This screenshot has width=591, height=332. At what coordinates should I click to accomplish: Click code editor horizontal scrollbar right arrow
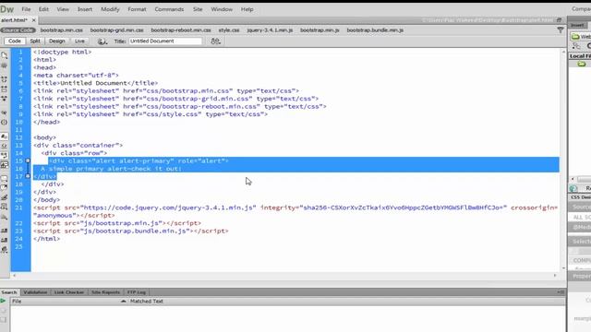[555, 276]
